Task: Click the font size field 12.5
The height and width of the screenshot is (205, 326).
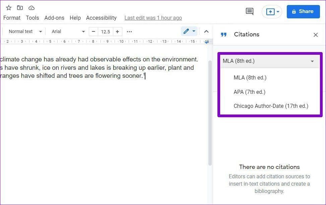Action: tap(106, 32)
